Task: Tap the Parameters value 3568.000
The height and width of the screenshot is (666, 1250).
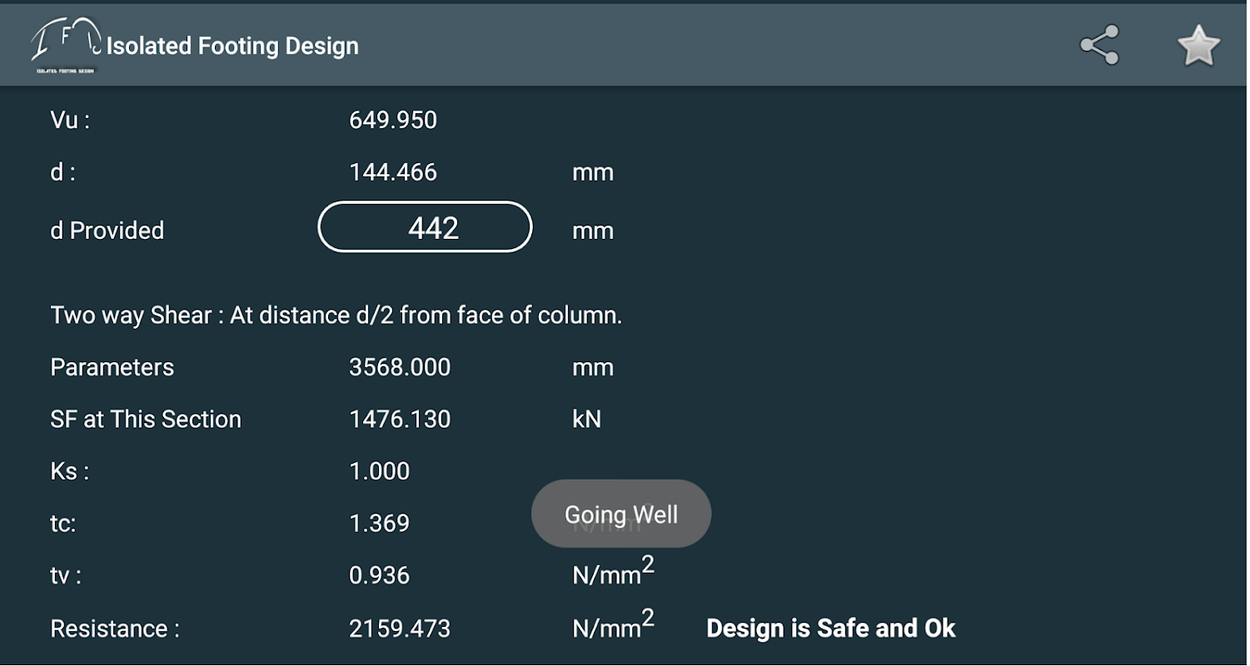Action: pyautogui.click(x=400, y=367)
